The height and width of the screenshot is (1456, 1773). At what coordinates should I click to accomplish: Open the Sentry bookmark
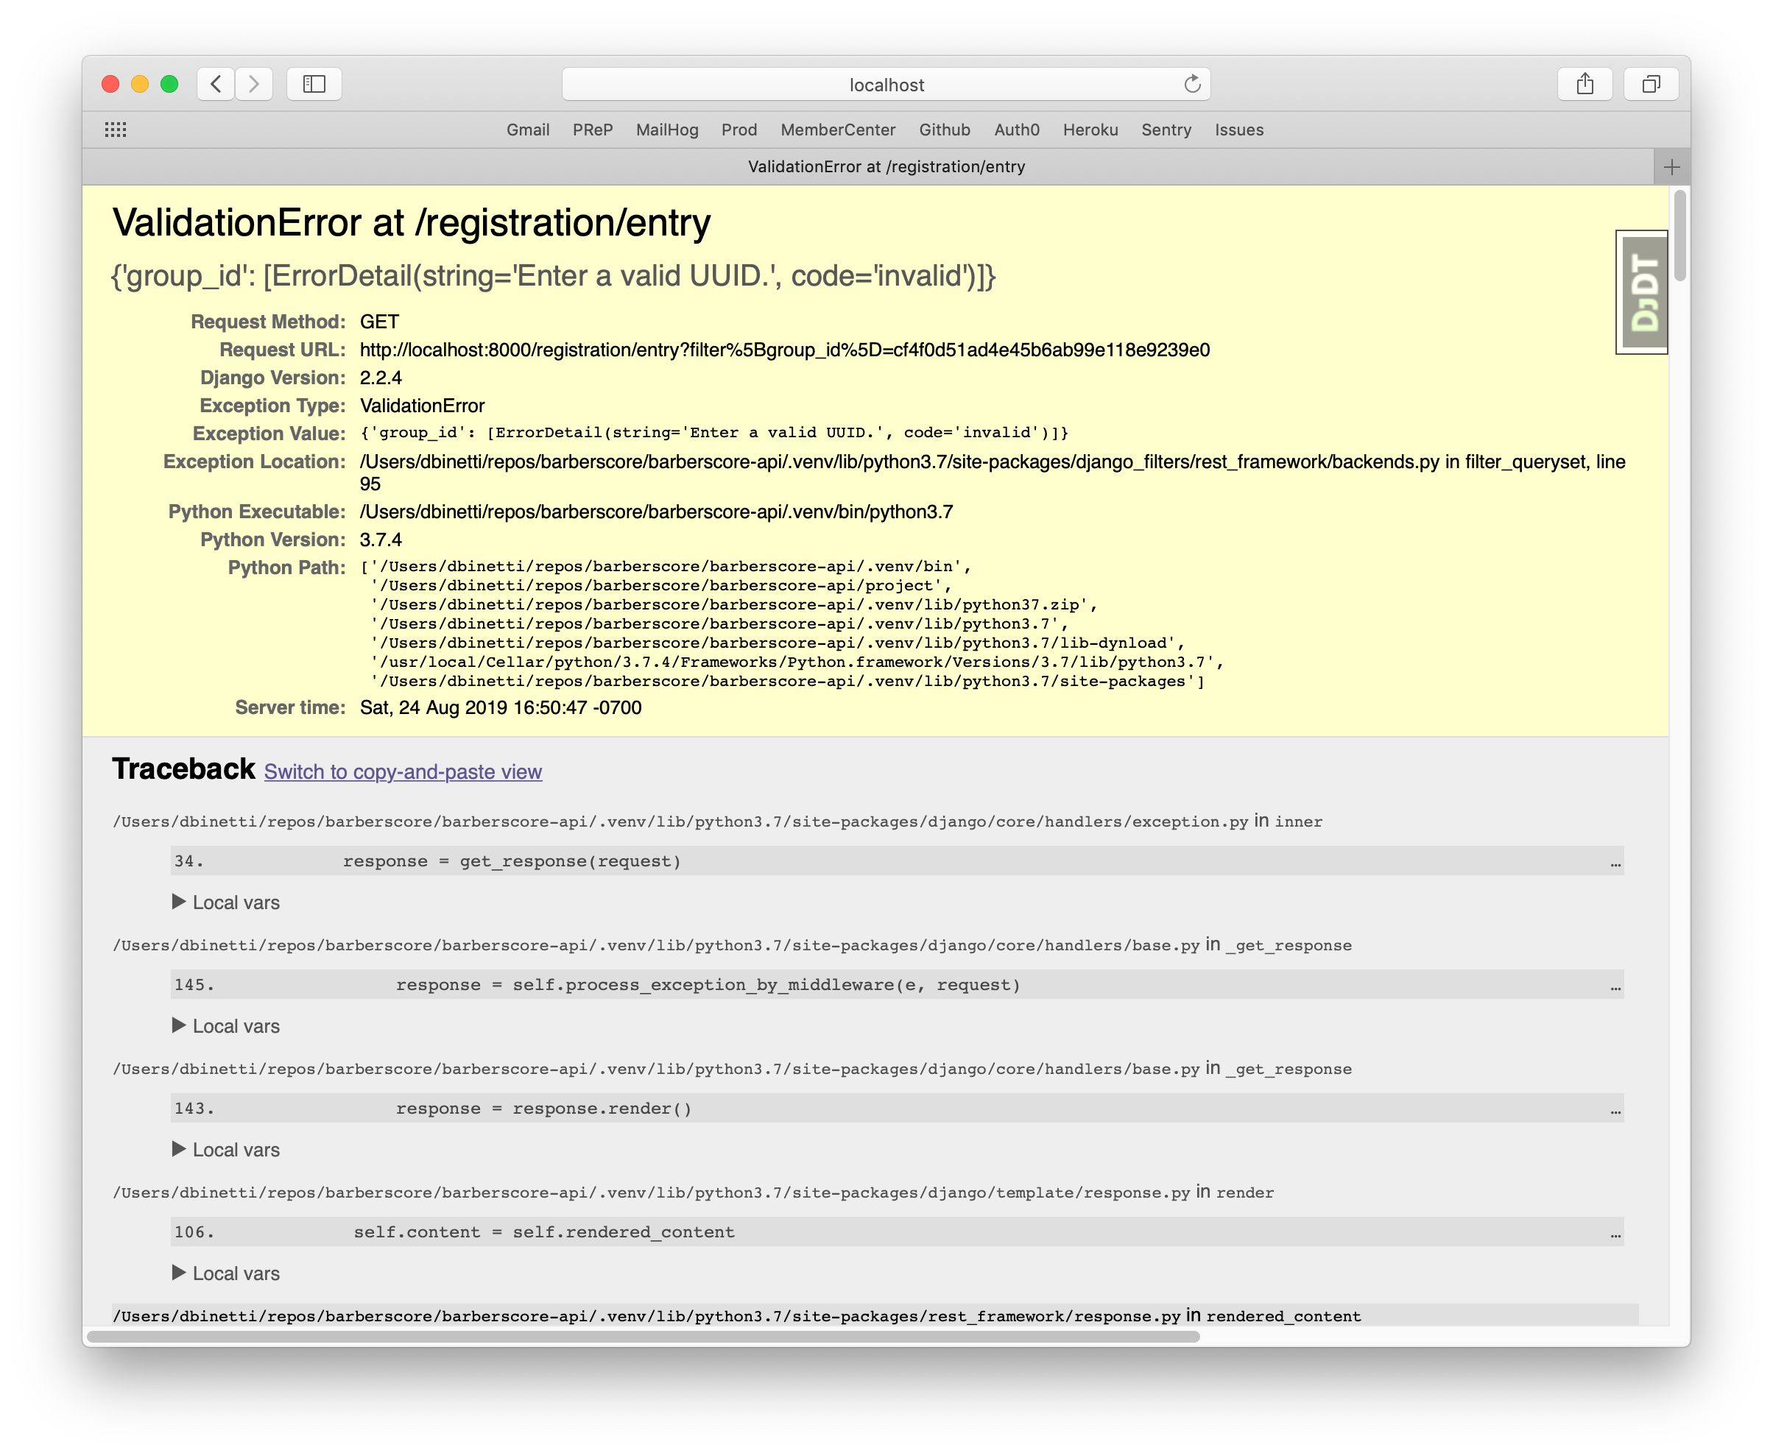(x=1166, y=130)
